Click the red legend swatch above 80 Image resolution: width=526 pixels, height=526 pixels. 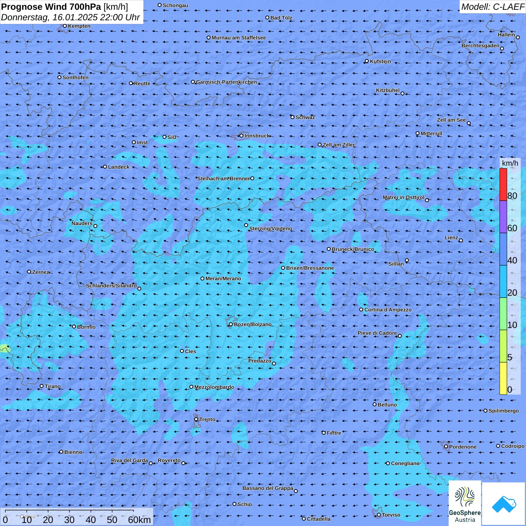503,184
